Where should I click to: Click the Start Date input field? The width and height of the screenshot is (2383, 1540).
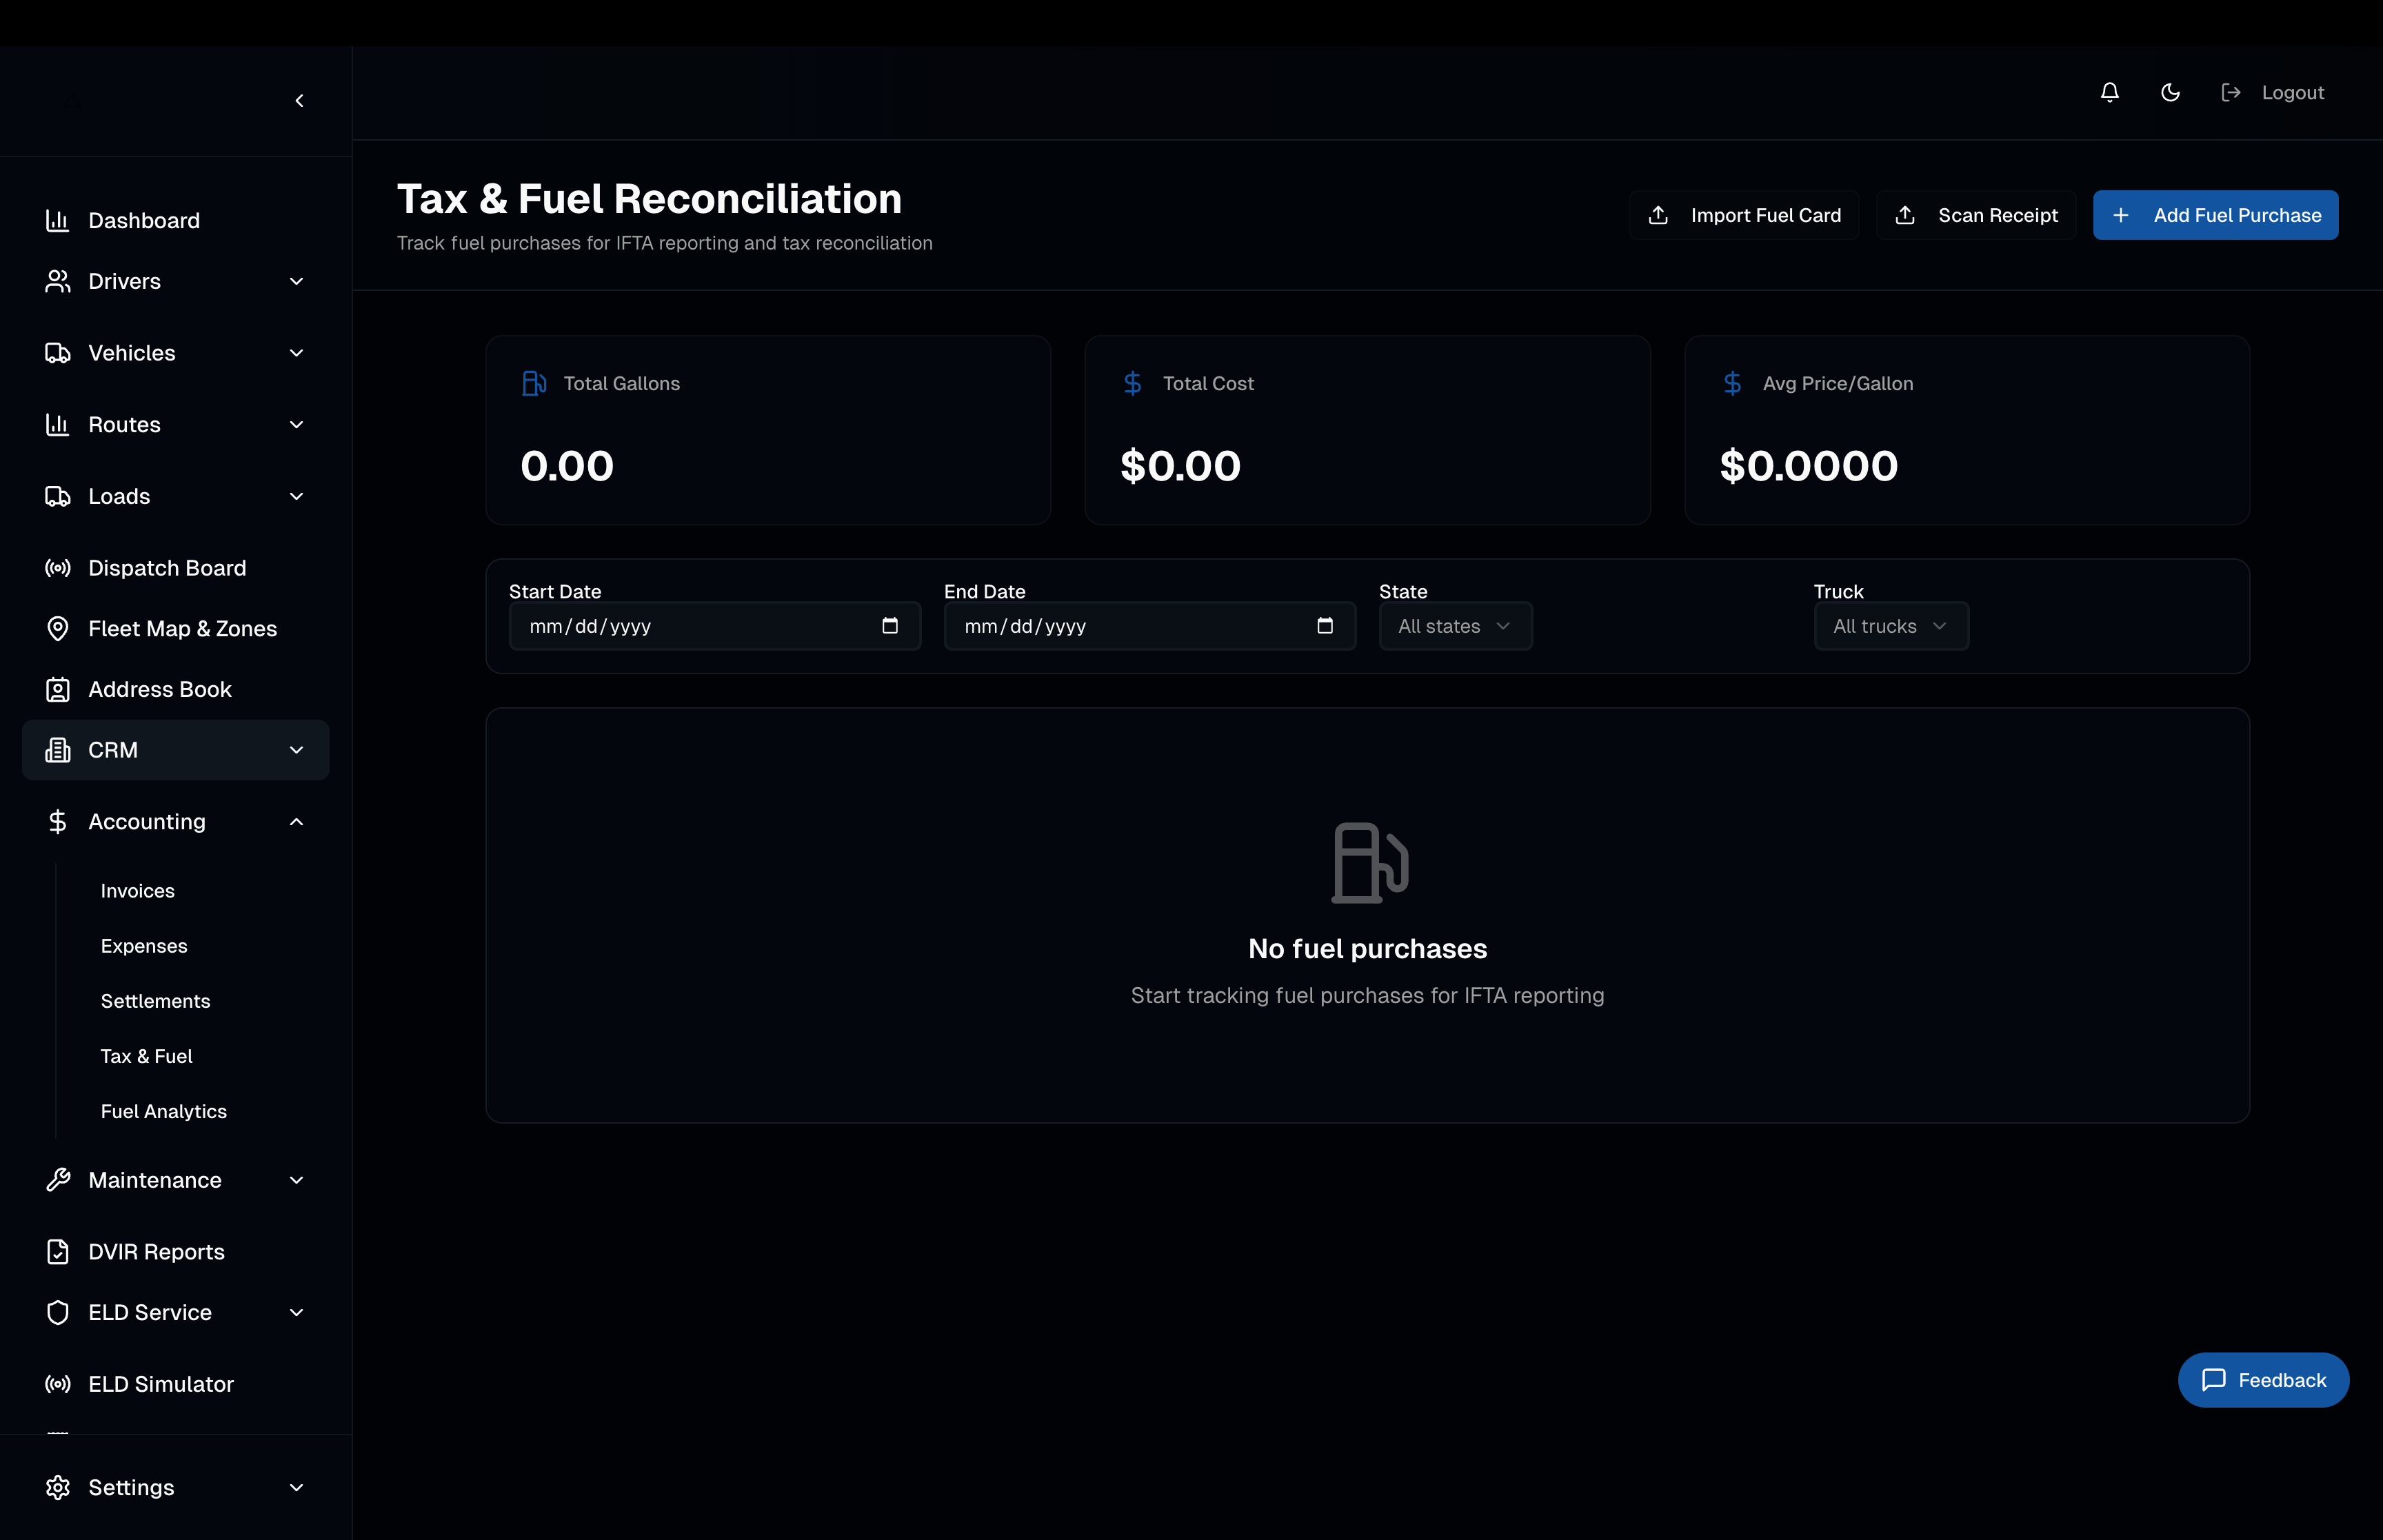[x=690, y=626]
